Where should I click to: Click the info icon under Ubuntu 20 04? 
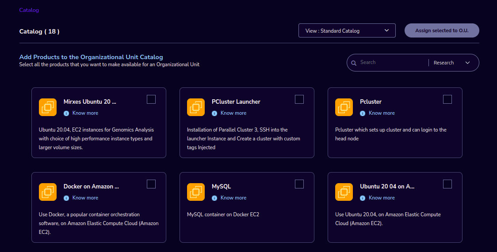(363, 198)
